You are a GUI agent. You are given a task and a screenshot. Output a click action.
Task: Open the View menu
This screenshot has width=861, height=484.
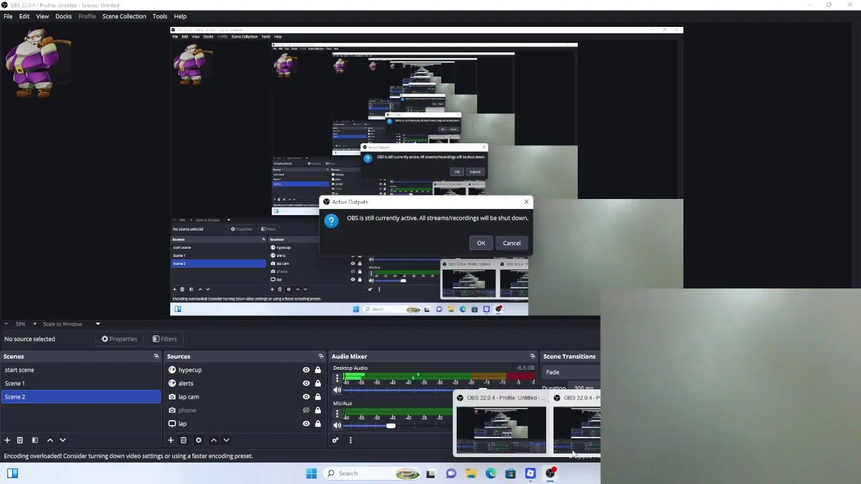42,16
